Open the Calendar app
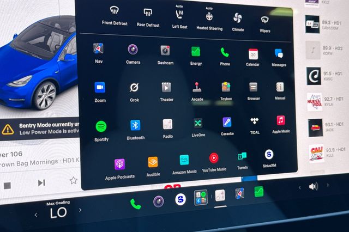The image size is (349, 232). [253, 54]
